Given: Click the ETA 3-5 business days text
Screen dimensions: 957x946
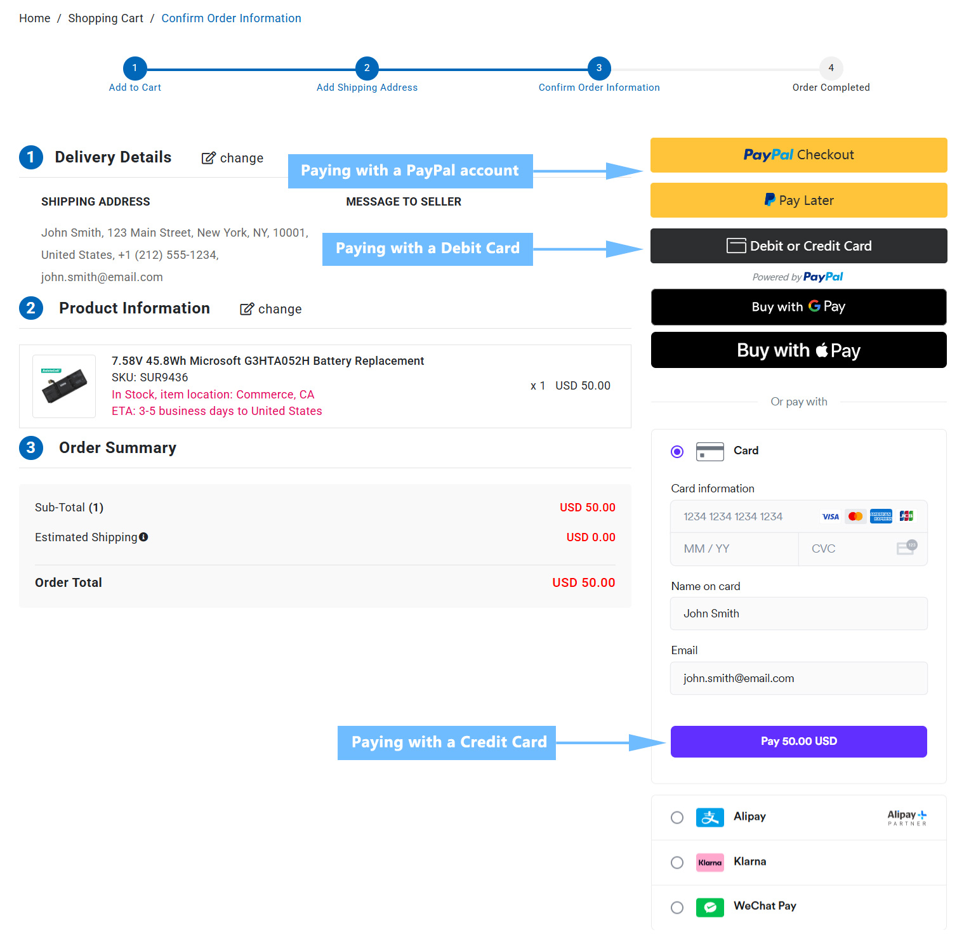Looking at the screenshot, I should (216, 411).
